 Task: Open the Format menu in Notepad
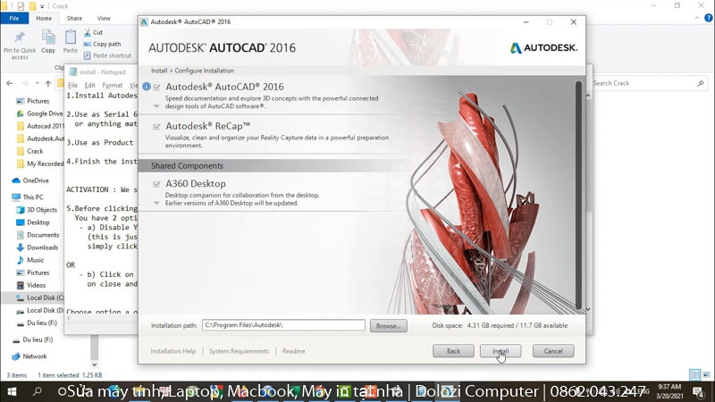[112, 85]
